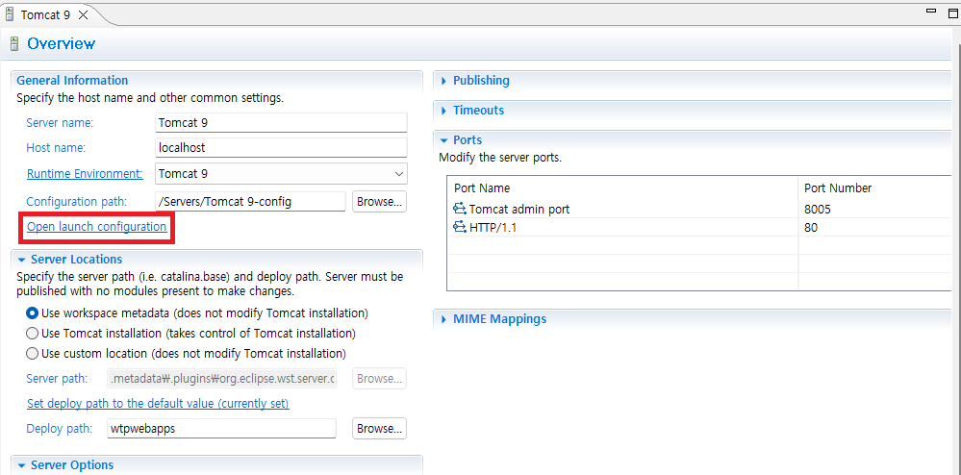The image size is (961, 475).
Task: Open launch configuration link
Action: (x=97, y=227)
